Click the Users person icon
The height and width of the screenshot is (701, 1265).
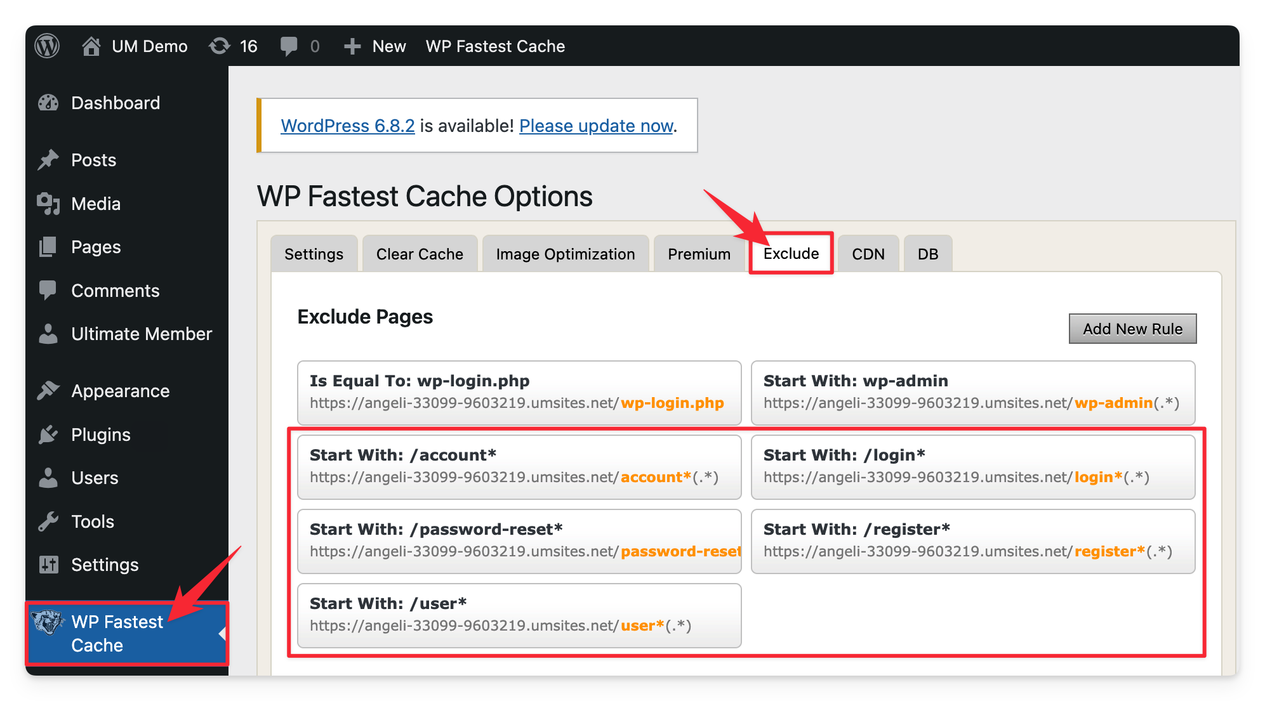tap(48, 478)
